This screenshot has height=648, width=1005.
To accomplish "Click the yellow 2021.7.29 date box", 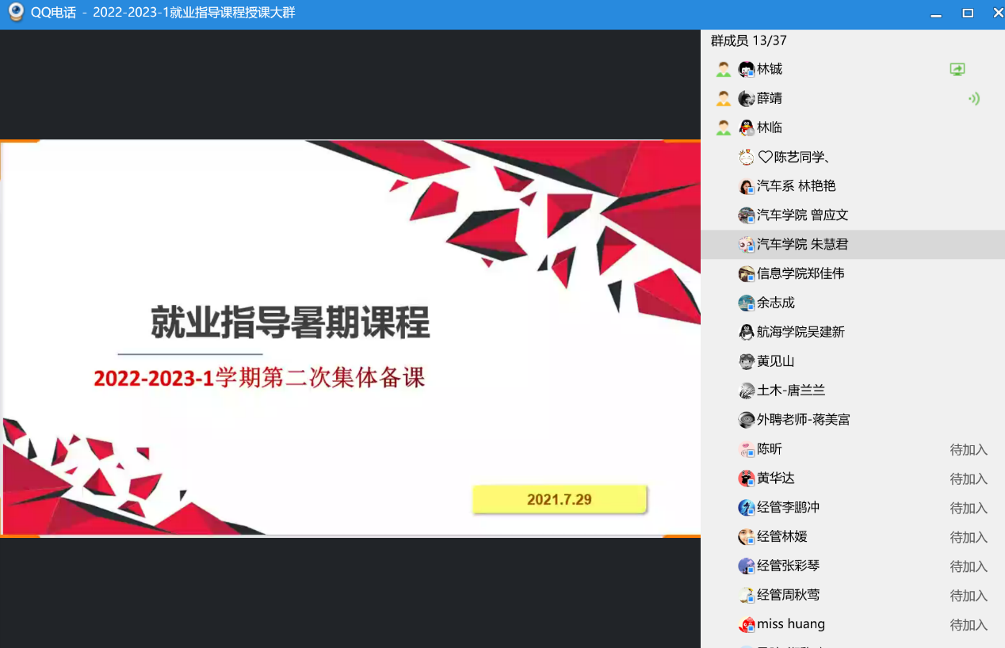I will tap(560, 500).
